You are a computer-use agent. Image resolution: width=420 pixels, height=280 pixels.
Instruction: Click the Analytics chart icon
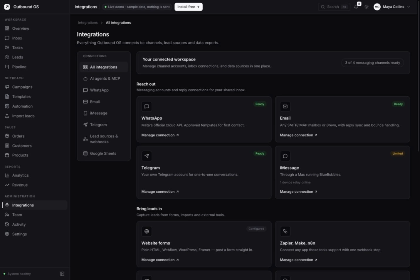click(x=7, y=175)
